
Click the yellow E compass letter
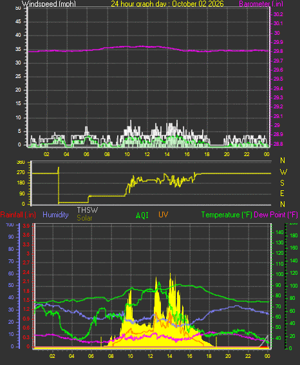click(283, 193)
